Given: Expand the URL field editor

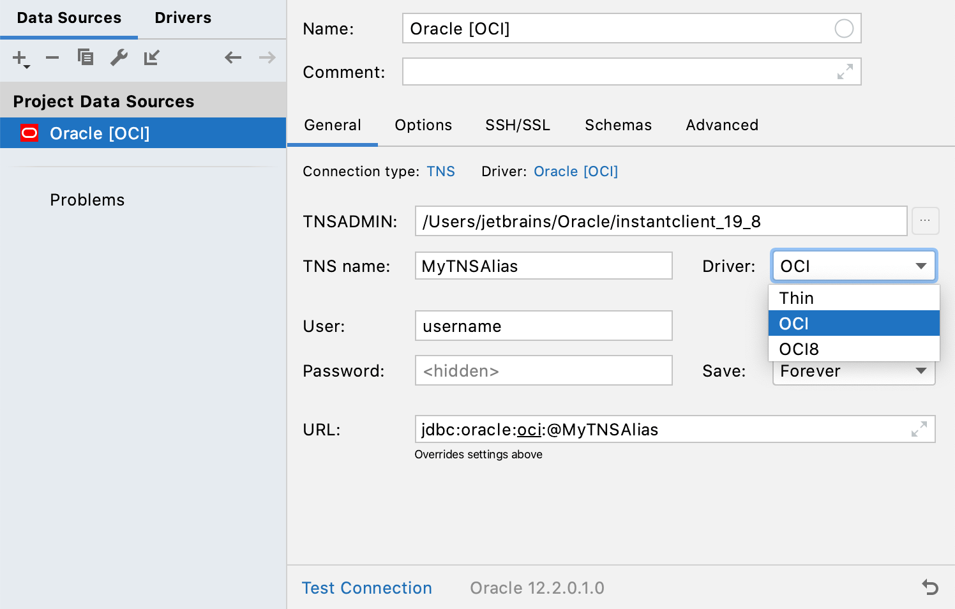Looking at the screenshot, I should coord(919,429).
